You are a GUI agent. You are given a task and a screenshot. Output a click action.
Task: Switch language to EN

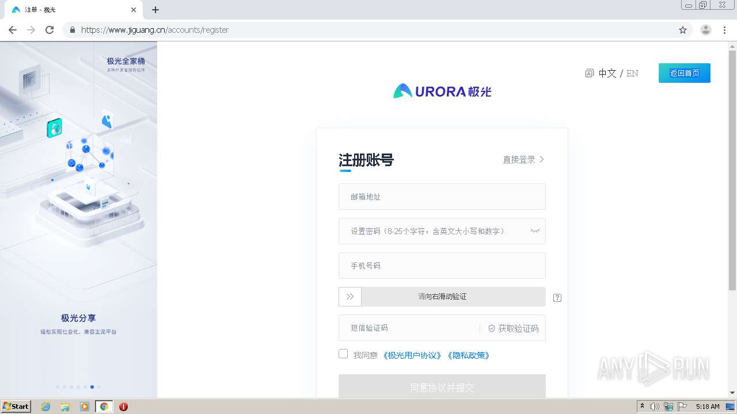632,73
